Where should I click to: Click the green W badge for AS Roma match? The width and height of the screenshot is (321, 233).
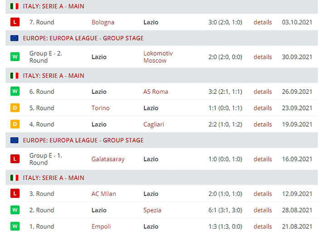pos(15,91)
